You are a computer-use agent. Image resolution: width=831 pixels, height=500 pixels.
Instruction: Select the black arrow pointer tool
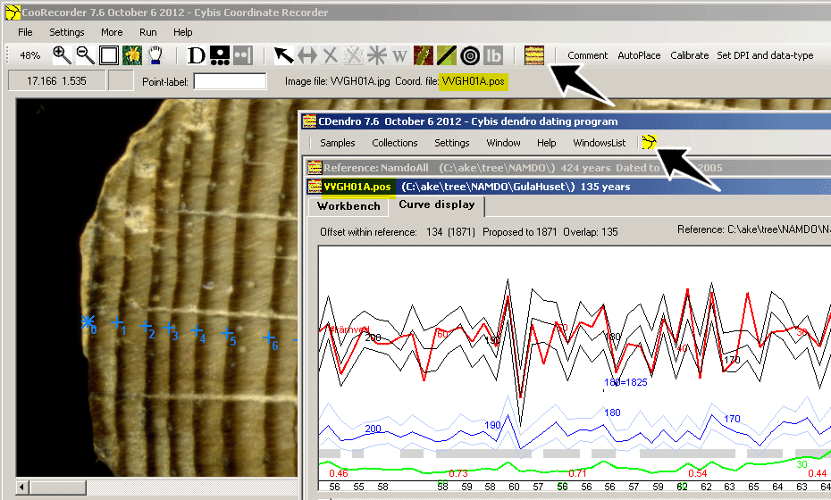point(283,55)
